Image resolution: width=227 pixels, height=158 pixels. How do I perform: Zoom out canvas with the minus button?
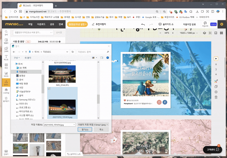[x=160, y=33]
